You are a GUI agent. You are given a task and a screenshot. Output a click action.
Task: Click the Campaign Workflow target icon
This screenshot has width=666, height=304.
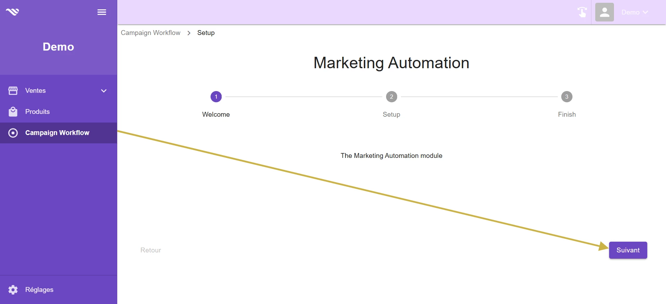[13, 133]
